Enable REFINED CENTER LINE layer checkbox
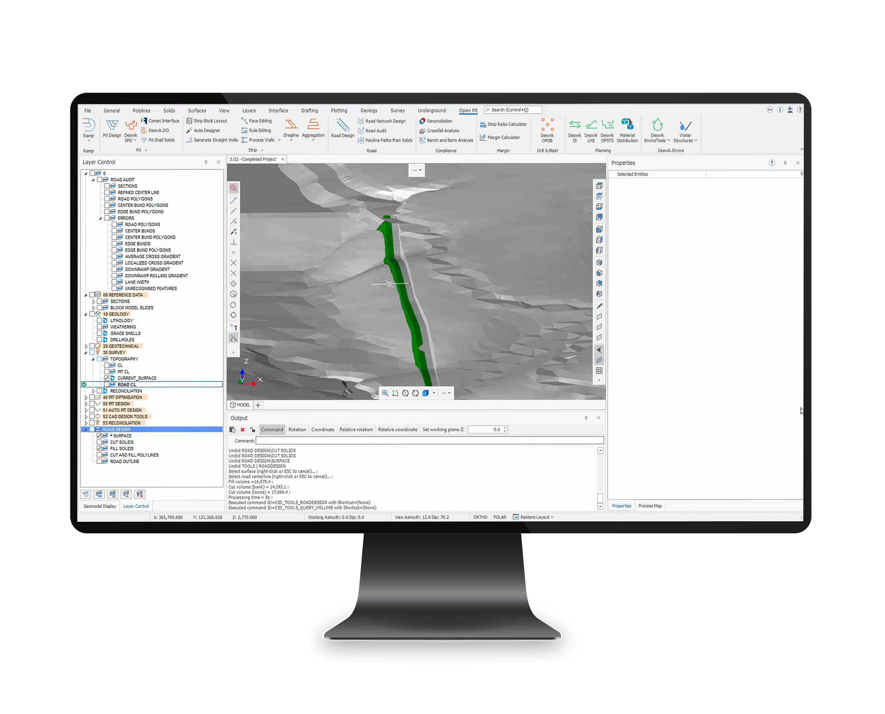The width and height of the screenshot is (885, 714). pos(106,192)
